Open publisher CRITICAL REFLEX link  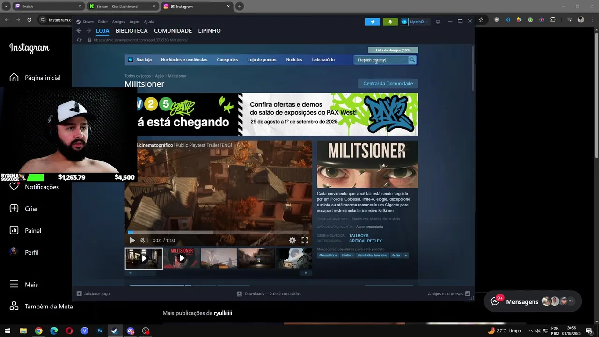click(365, 241)
